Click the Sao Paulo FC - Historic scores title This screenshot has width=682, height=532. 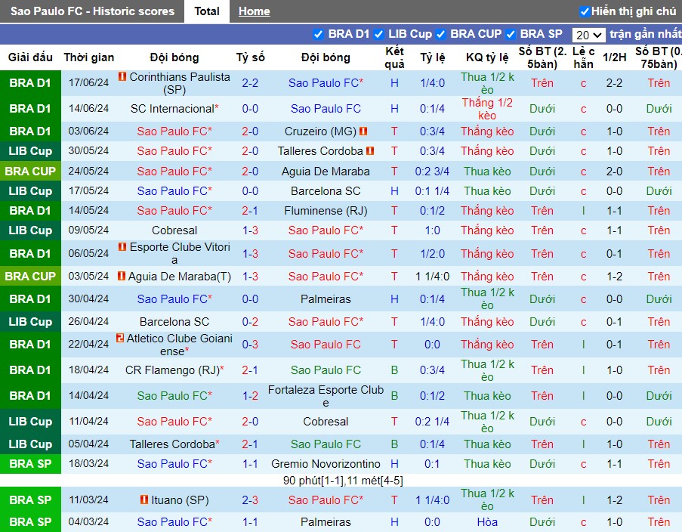point(92,11)
